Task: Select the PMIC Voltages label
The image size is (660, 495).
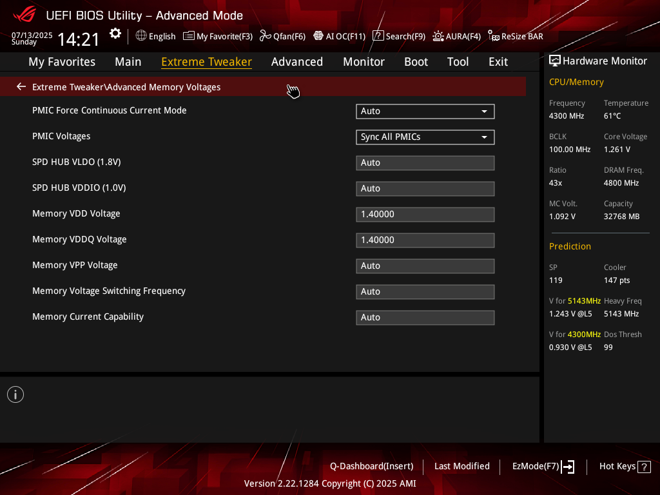Action: tap(61, 137)
